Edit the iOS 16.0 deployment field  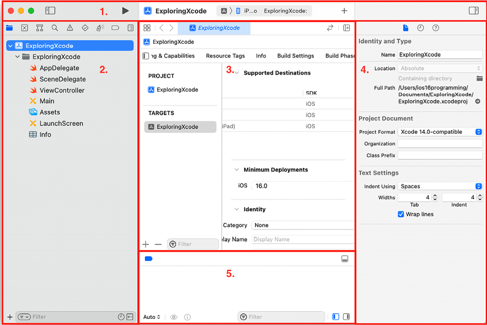[x=303, y=186]
